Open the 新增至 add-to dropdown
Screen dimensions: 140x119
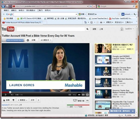point(22,100)
